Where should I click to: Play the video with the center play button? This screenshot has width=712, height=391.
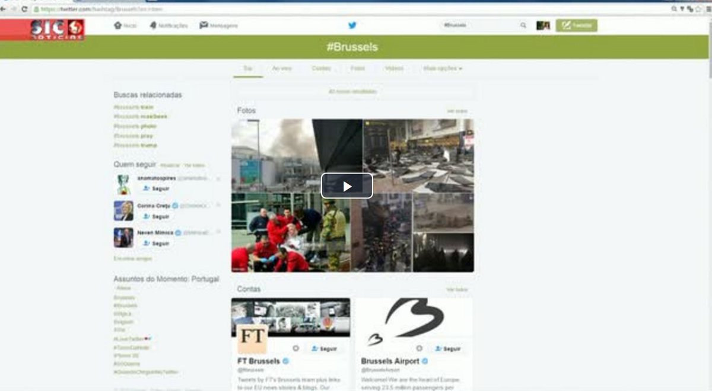[x=347, y=185]
